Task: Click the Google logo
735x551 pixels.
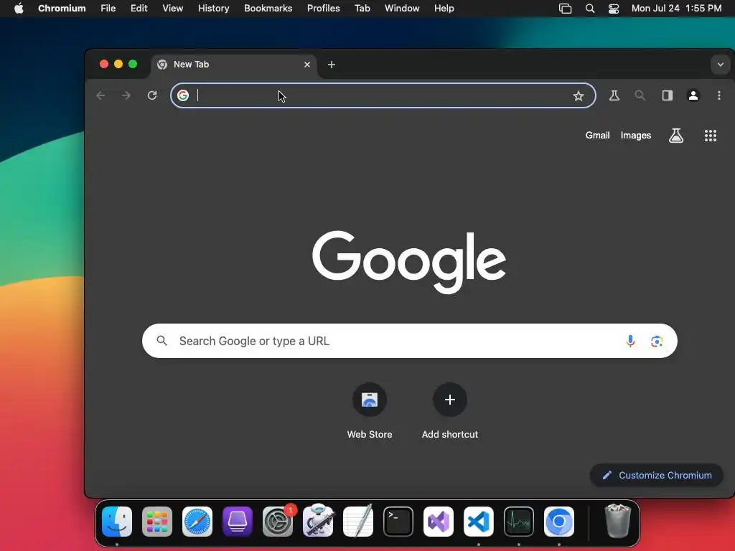Action: [x=408, y=261]
